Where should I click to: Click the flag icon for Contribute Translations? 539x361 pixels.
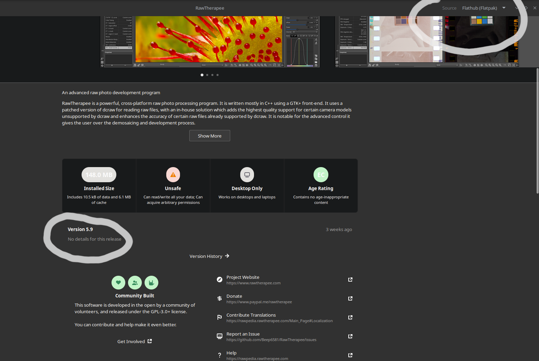coord(220,317)
